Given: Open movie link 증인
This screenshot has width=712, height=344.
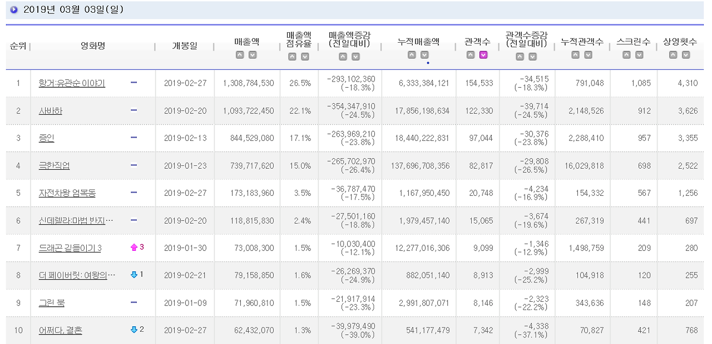Looking at the screenshot, I should tap(47, 138).
